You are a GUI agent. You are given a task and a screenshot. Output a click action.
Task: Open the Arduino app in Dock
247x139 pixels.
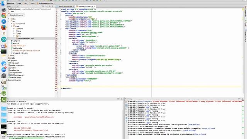pos(3,39)
